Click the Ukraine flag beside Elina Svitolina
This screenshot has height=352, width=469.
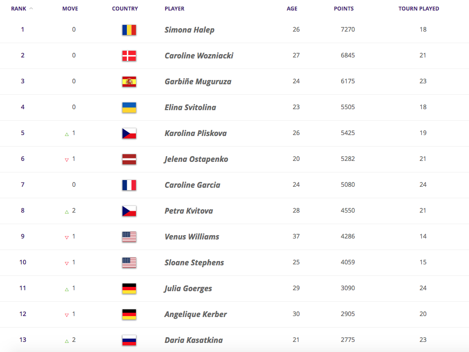click(x=129, y=108)
